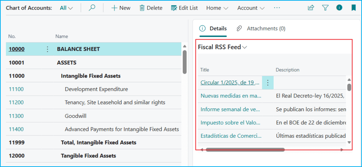
Task: Expand the Account menu dropdown
Action: click(x=251, y=8)
